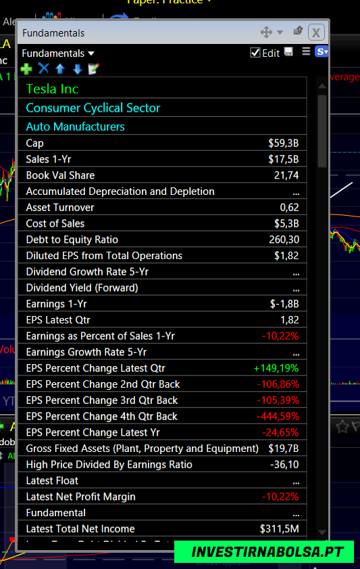Click the detach window icon
Image resolution: width=360 pixels, height=569 pixels.
[298, 31]
